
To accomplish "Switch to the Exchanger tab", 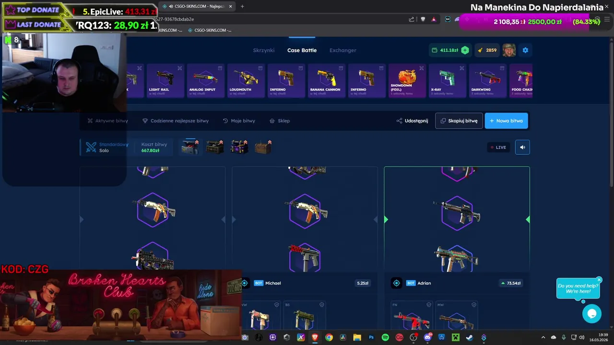I will (x=342, y=50).
